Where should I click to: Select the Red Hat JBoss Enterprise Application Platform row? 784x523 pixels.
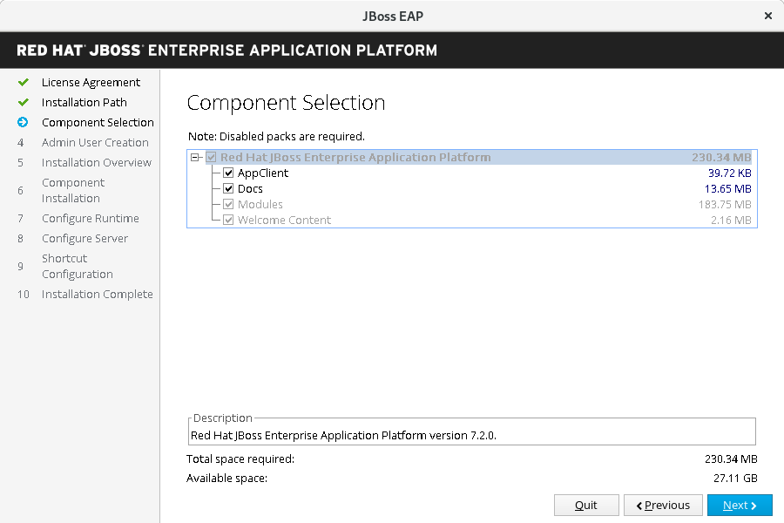[x=355, y=158]
